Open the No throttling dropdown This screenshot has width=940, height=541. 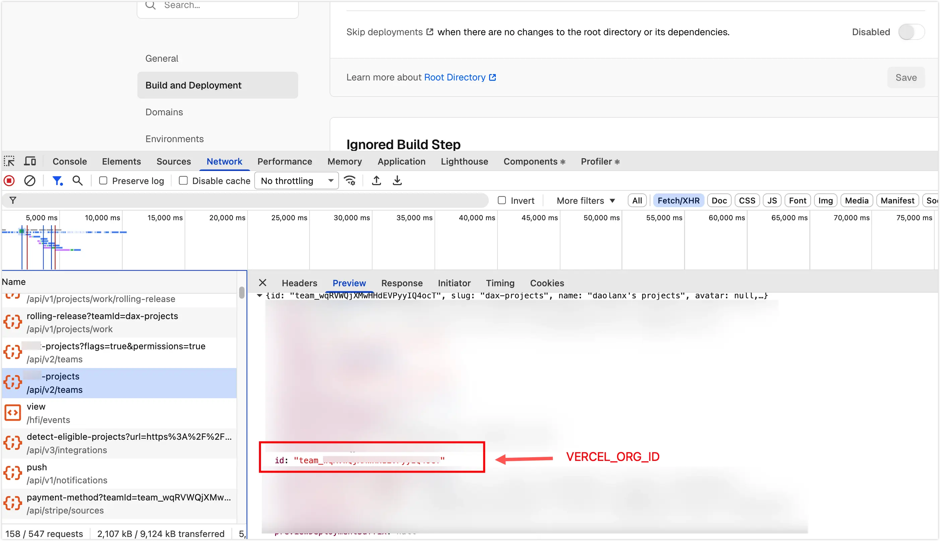point(296,181)
